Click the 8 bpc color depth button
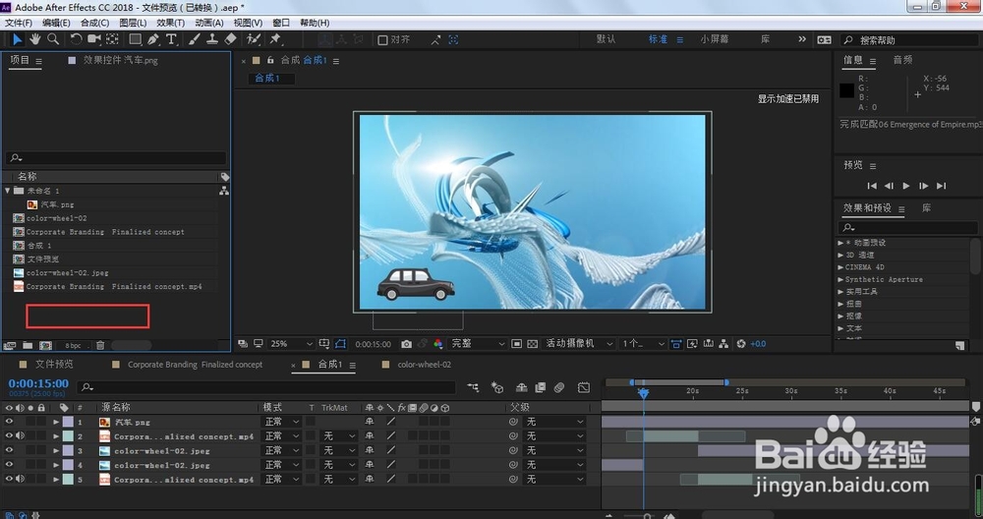The height and width of the screenshot is (519, 983). pos(73,345)
